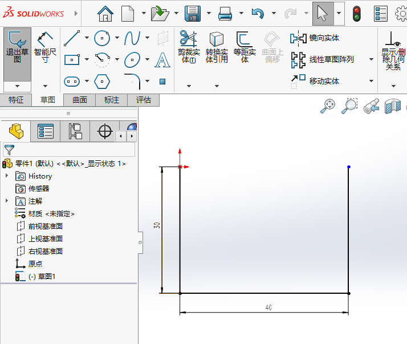Expand the SOLIDWORKS menu arrow
This screenshot has height=344, width=407.
pos(76,13)
